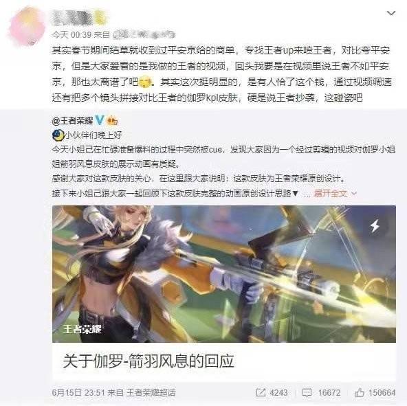The height and width of the screenshot is (406, 407).
Task: Open the post options chevron menu
Action: (391, 13)
